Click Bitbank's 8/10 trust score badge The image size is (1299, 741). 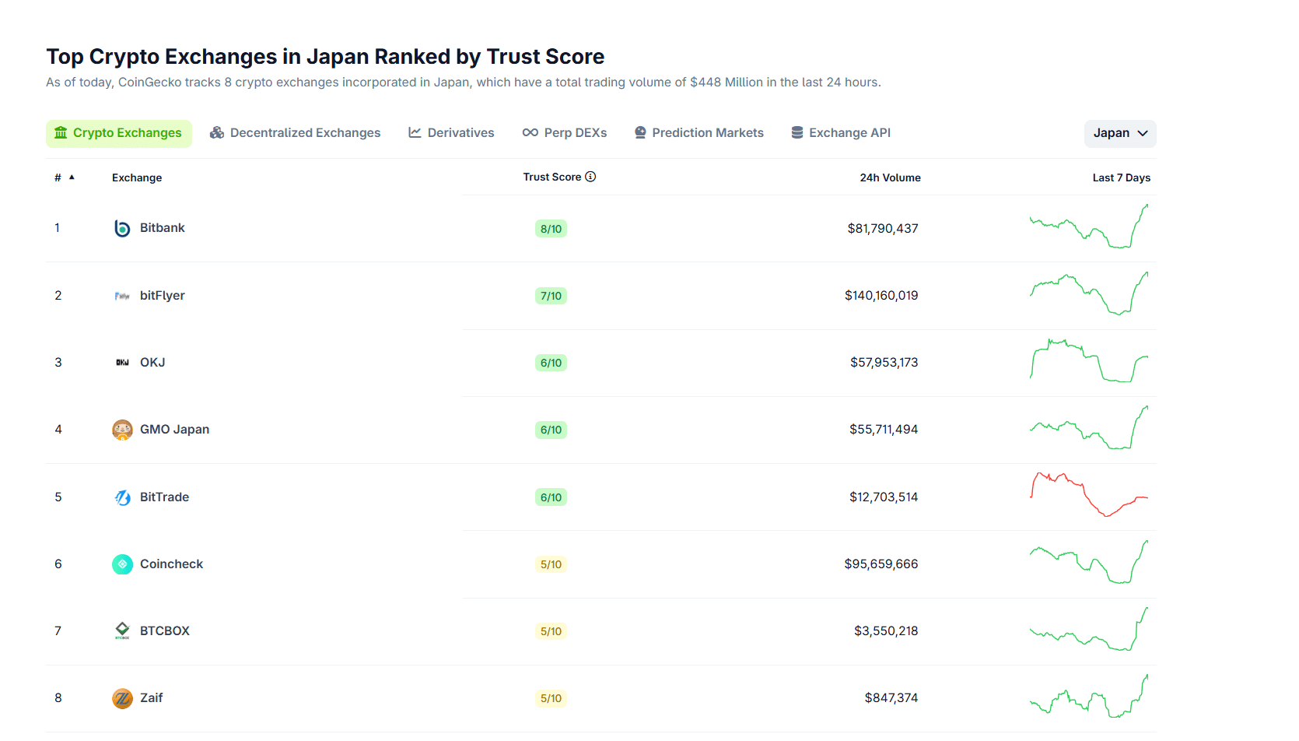(551, 229)
